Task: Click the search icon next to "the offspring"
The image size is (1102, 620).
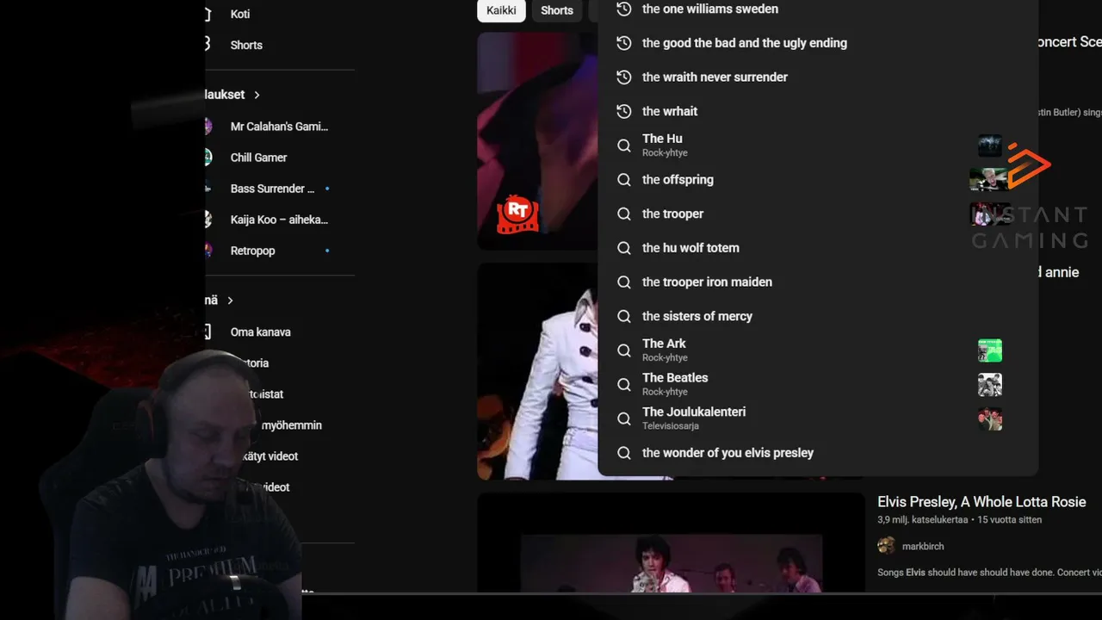Action: pos(624,180)
